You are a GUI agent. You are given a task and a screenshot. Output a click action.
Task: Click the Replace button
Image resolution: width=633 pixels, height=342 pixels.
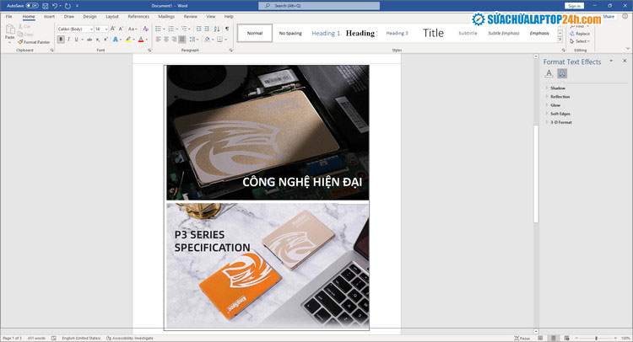click(x=580, y=34)
